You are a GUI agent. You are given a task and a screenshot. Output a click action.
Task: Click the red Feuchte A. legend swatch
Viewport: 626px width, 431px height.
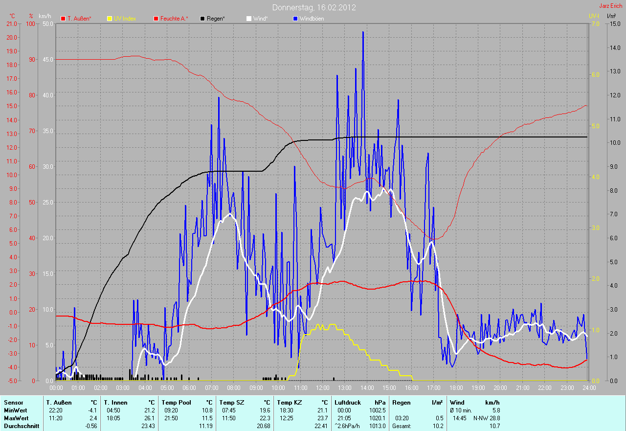[x=156, y=19]
